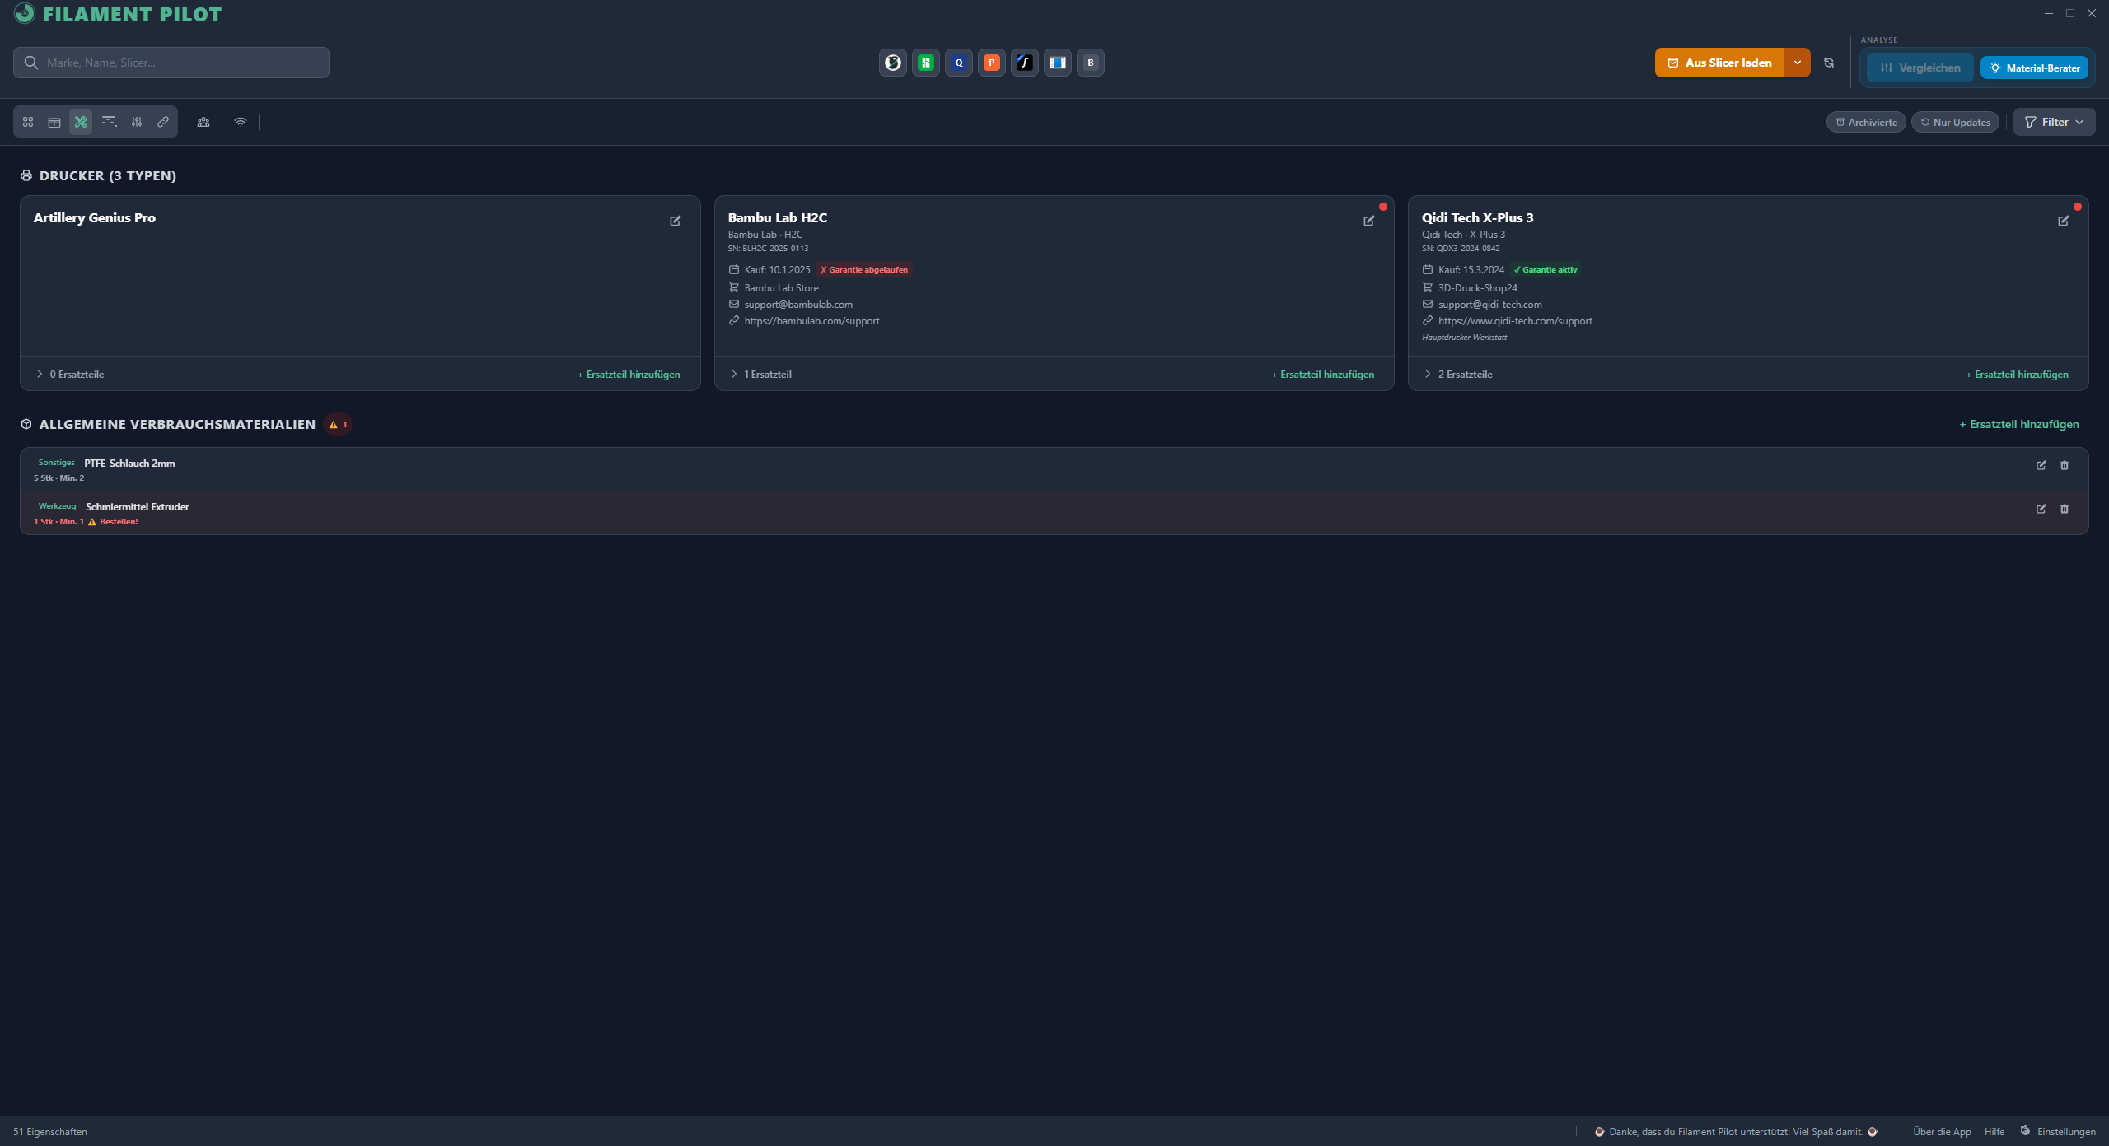
Task: Click the Drucker (3 Typen) heading
Action: coord(108,176)
